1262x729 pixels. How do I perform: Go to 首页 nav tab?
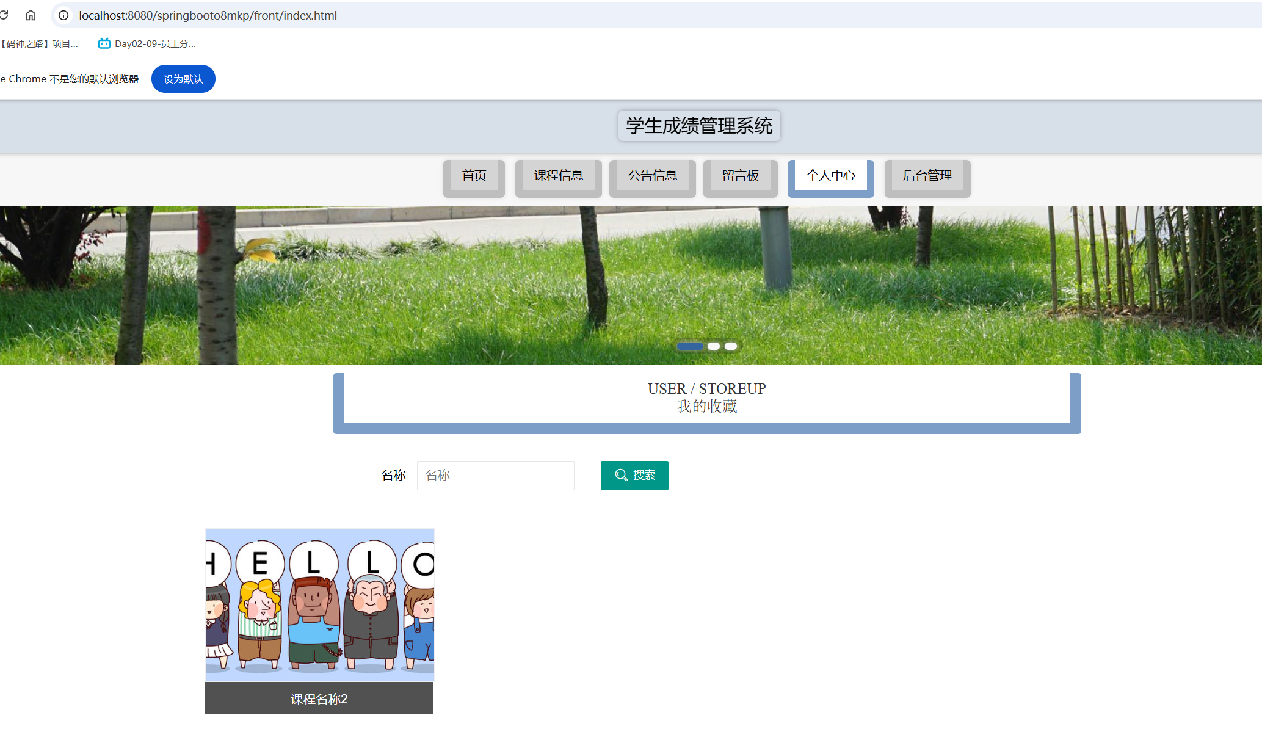click(474, 176)
